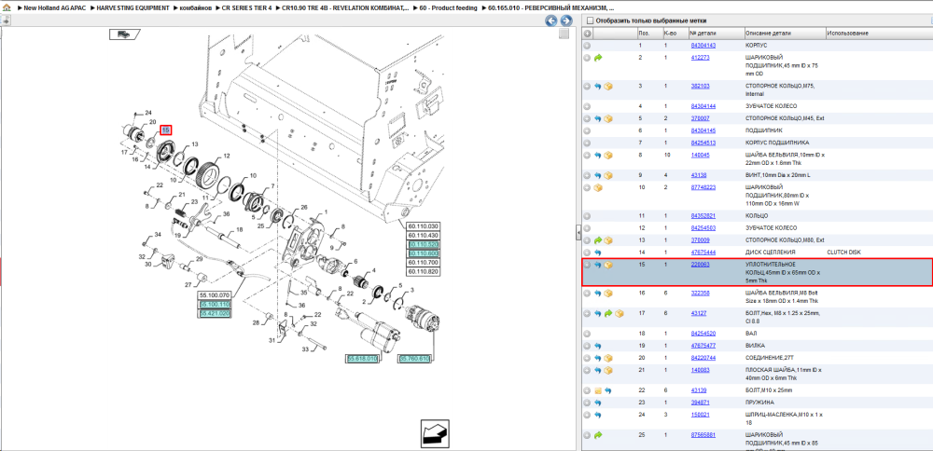
Task: Click the package icon in СОЕДИНЕНИЕ,27T row
Action: click(x=608, y=359)
